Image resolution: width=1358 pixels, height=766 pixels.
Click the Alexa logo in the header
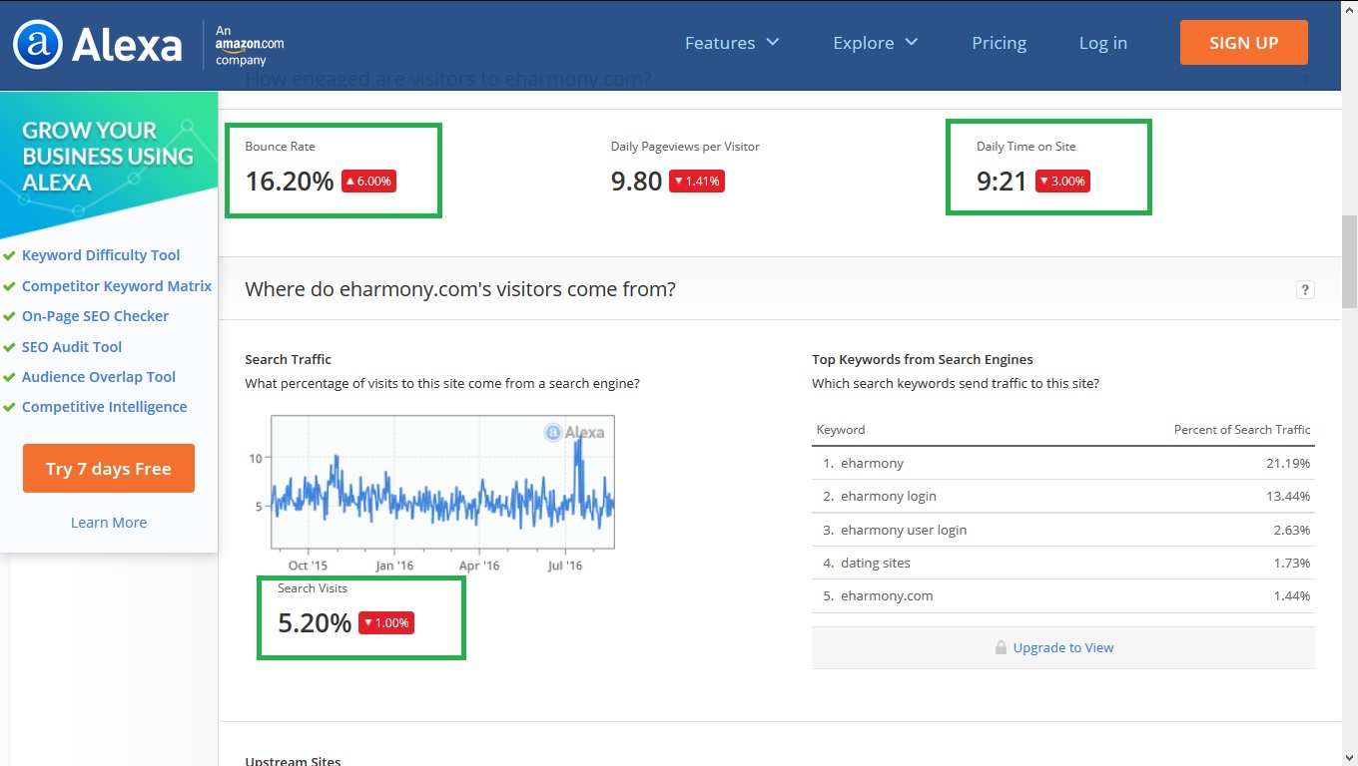pos(98,44)
